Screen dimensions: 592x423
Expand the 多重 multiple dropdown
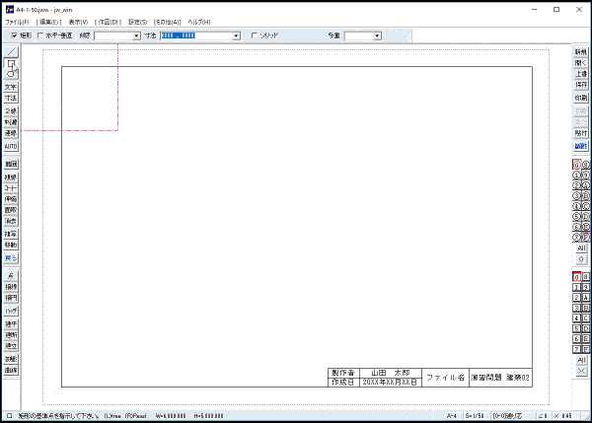point(377,35)
